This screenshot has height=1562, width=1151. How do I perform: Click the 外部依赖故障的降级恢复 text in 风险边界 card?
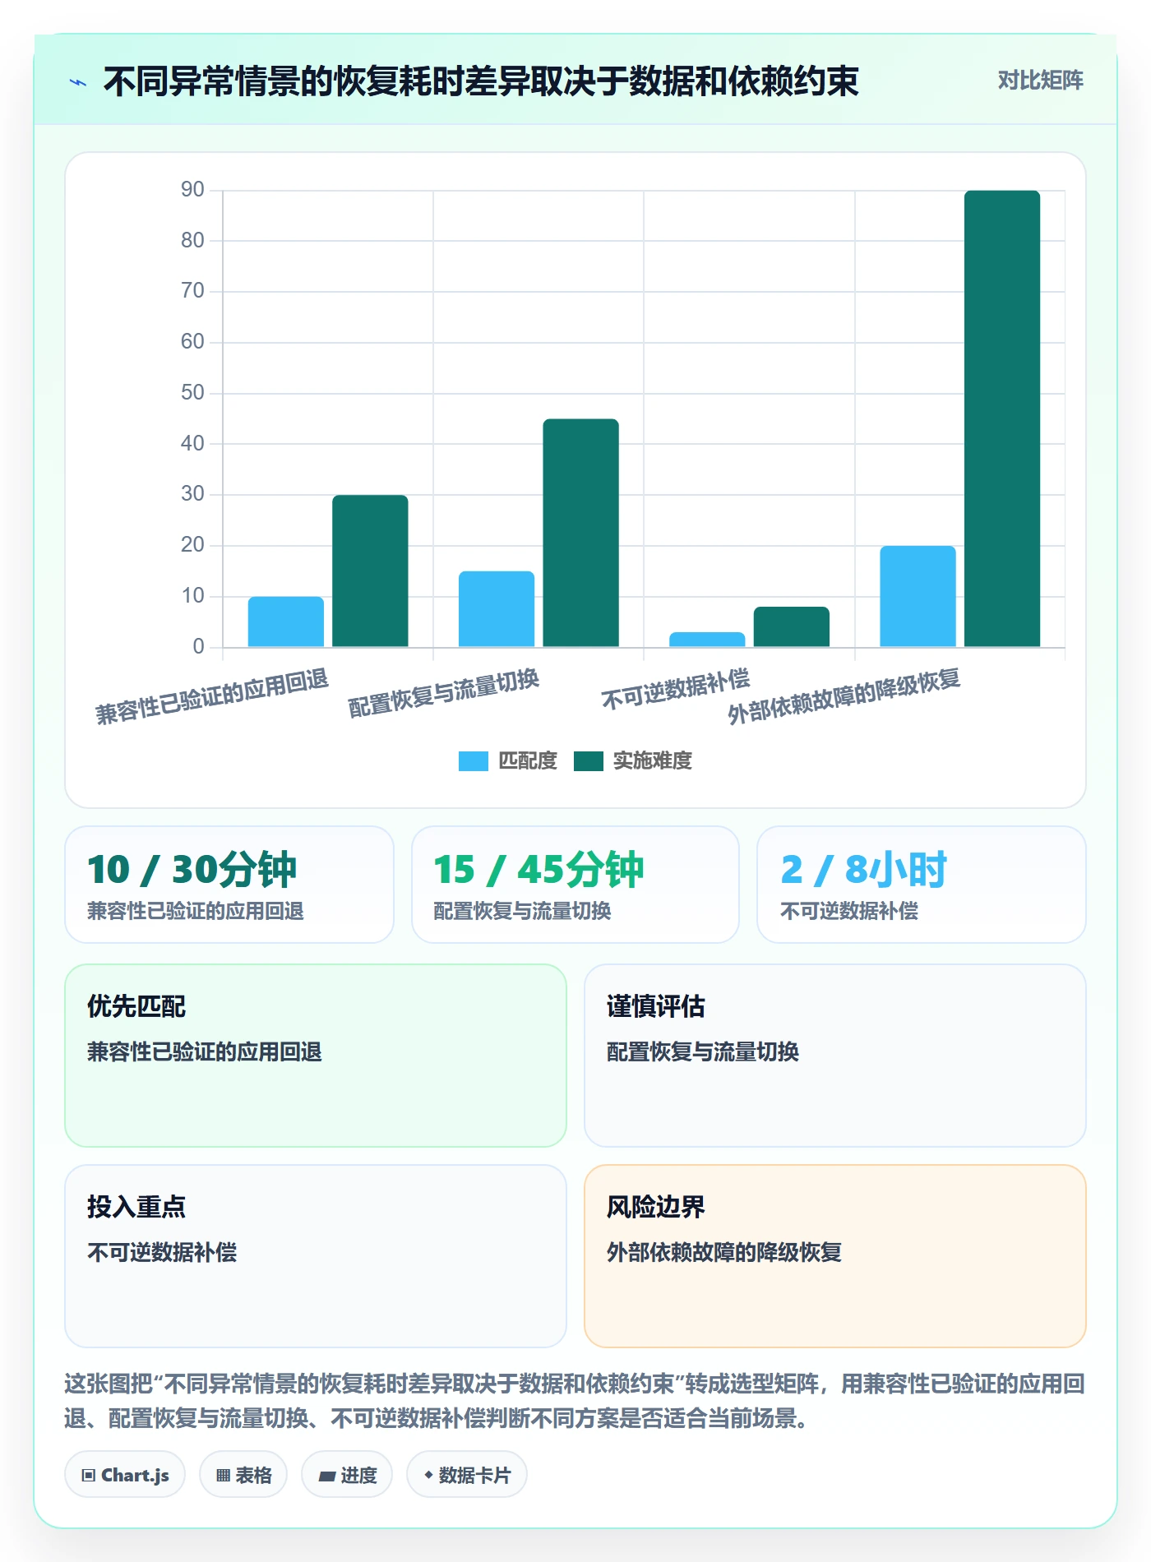[724, 1252]
